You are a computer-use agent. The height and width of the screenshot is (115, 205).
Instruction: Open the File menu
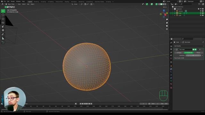[5, 1]
